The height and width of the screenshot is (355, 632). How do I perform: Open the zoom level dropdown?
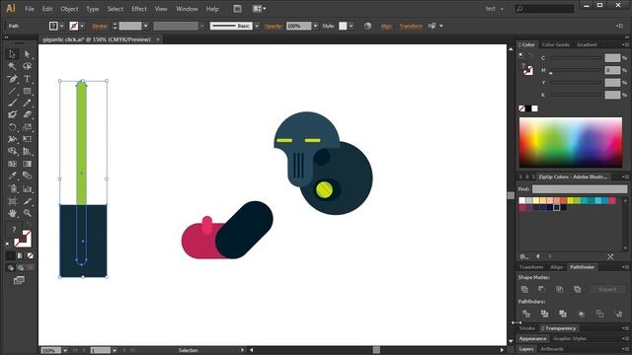65,351
